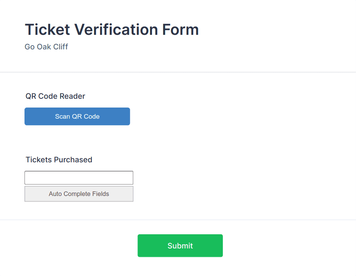Image resolution: width=356 pixels, height=276 pixels.
Task: Click the Tickets Purchased label
Action: pos(59,160)
